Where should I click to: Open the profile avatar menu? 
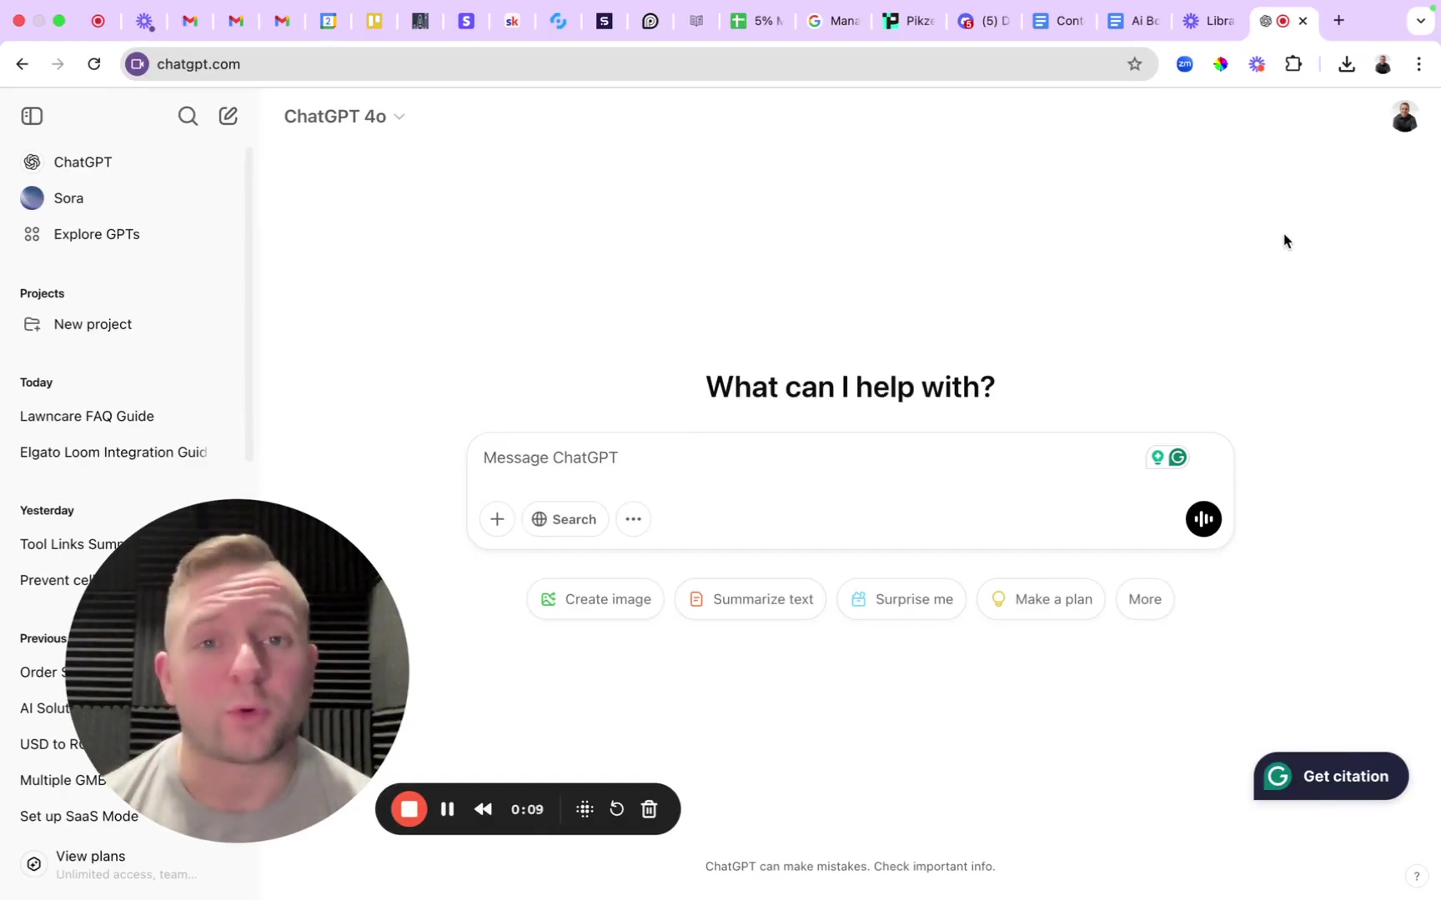1404,117
